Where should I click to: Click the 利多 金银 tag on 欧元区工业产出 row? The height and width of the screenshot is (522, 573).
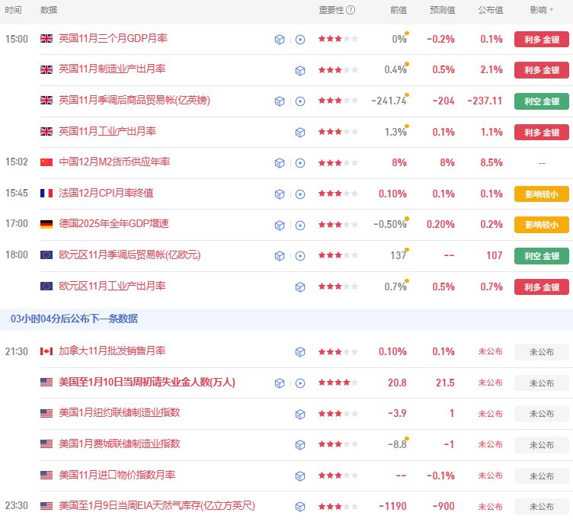click(541, 287)
